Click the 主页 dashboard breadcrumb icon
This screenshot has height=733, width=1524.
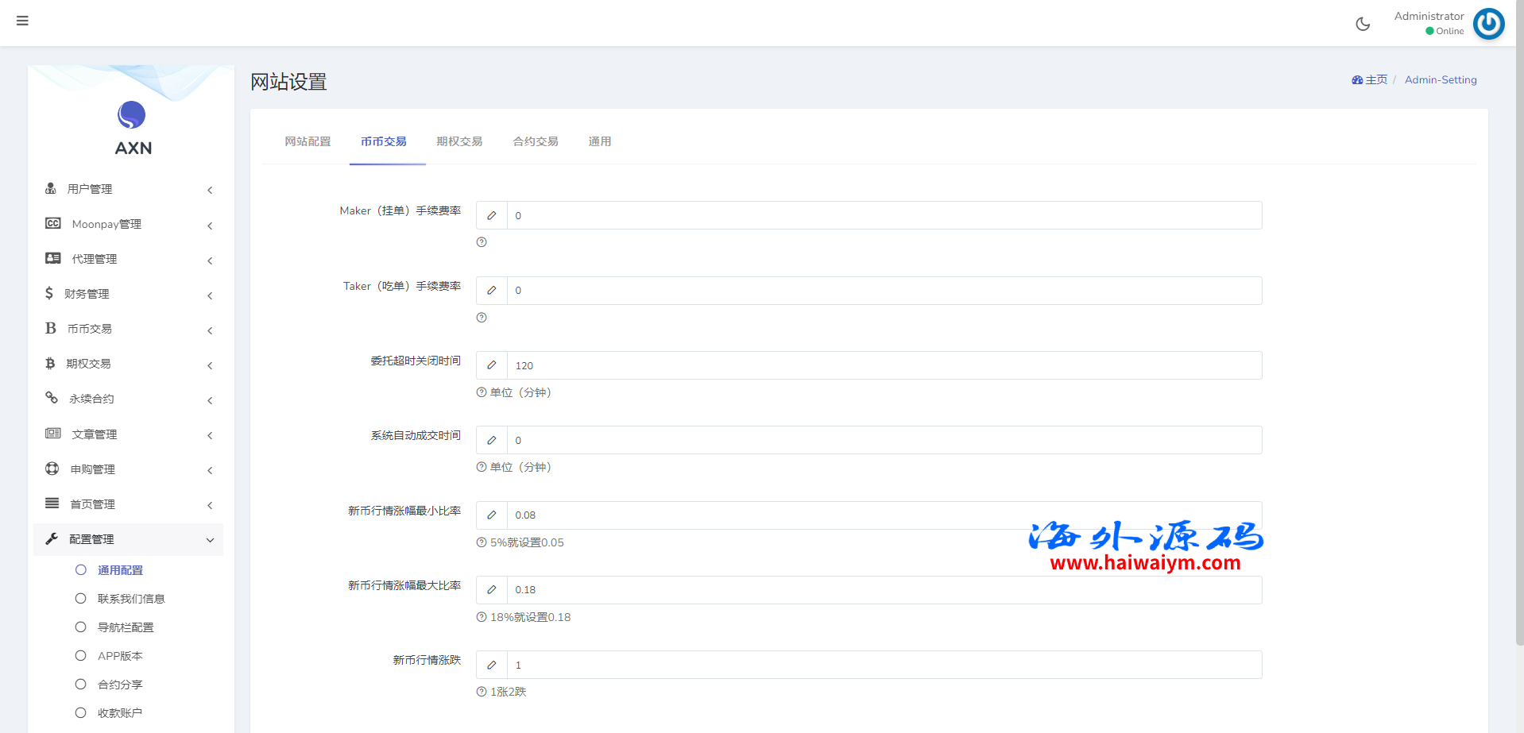tap(1357, 80)
